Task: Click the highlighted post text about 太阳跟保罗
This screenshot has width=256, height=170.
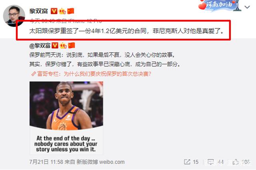Action: pyautogui.click(x=126, y=31)
